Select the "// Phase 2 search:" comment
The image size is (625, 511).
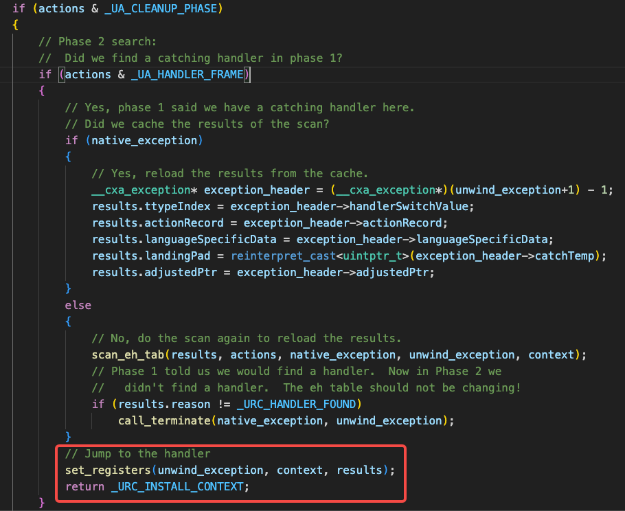tap(98, 41)
